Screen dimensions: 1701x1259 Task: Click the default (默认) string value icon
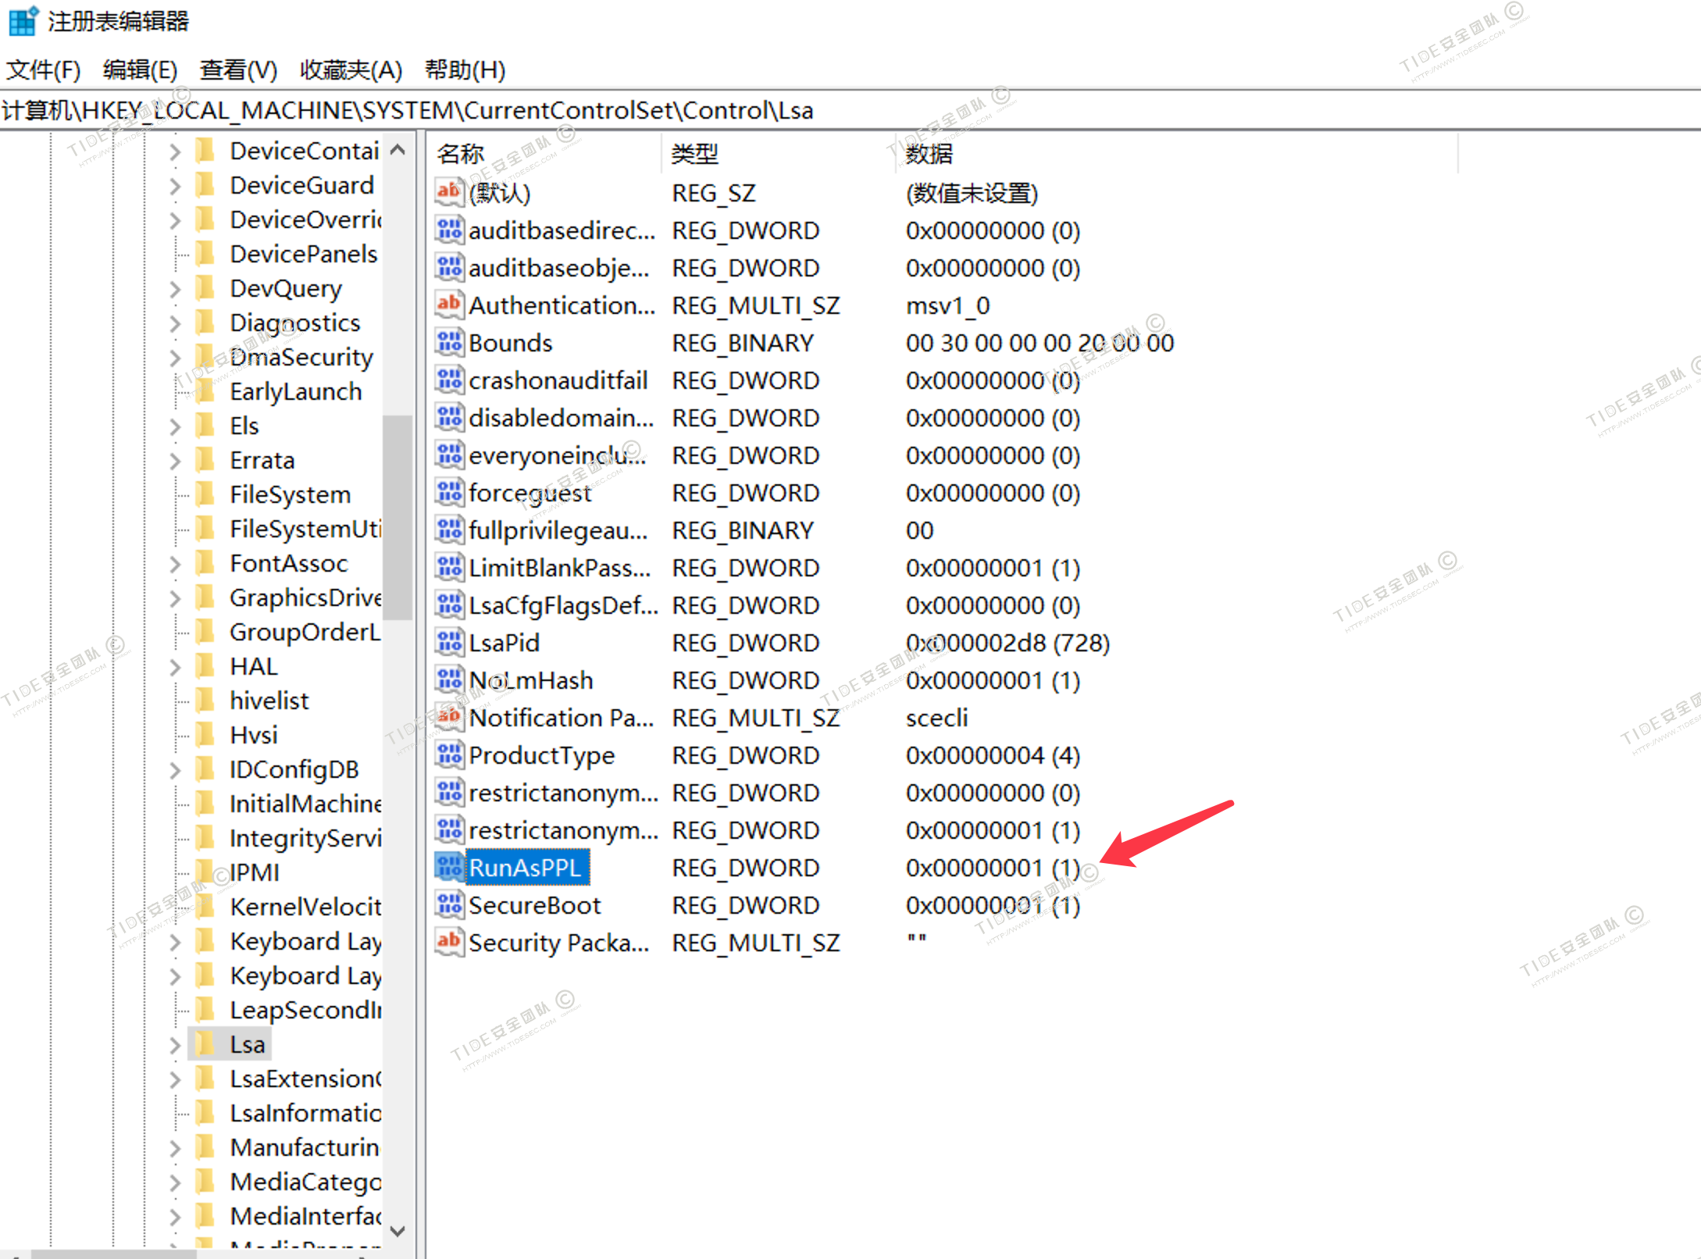450,192
